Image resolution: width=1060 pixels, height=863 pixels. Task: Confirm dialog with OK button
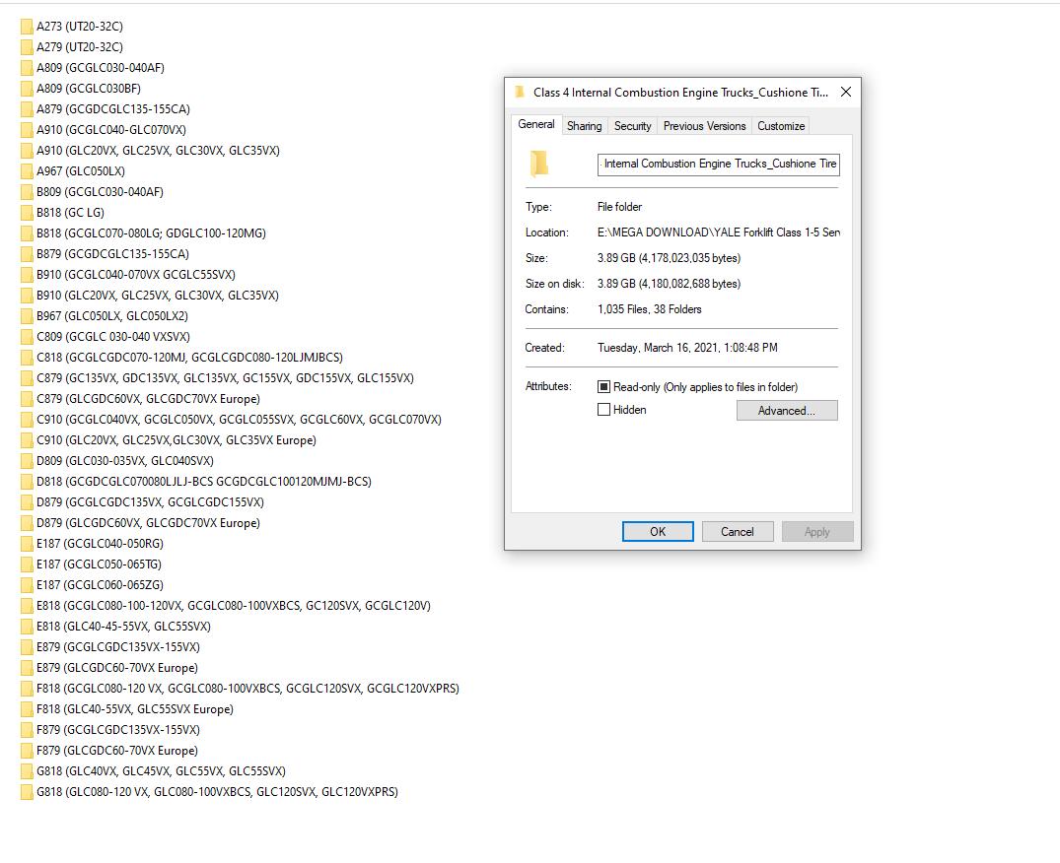[x=658, y=531]
